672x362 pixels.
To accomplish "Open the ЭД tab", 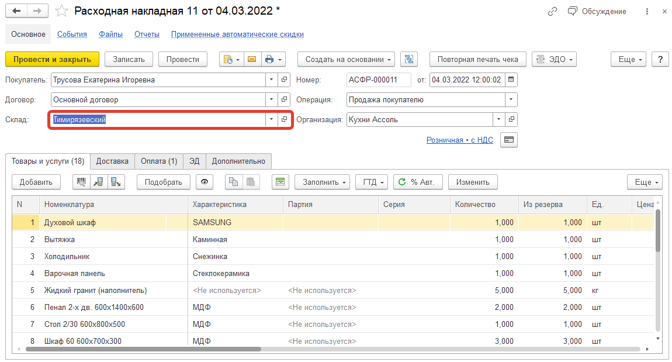I will [x=195, y=161].
